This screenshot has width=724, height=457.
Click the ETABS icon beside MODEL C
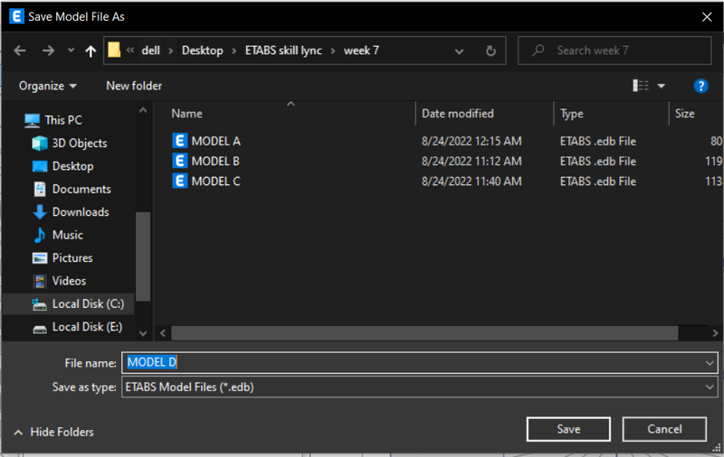pyautogui.click(x=179, y=181)
